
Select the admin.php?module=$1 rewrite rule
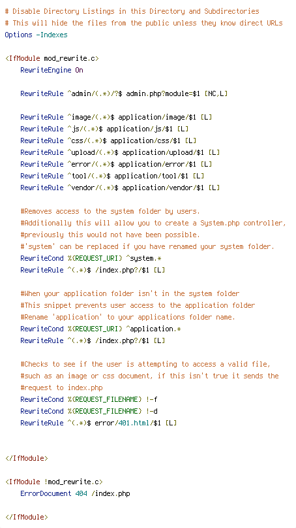tap(124, 93)
